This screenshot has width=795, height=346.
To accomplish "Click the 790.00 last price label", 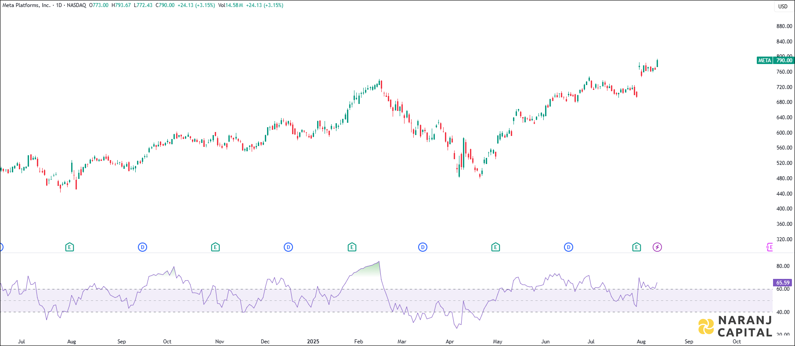I will pyautogui.click(x=784, y=61).
